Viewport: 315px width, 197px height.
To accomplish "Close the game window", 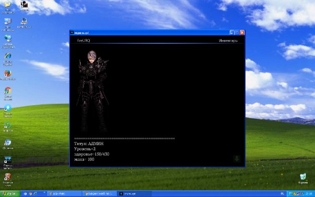I will (242, 33).
